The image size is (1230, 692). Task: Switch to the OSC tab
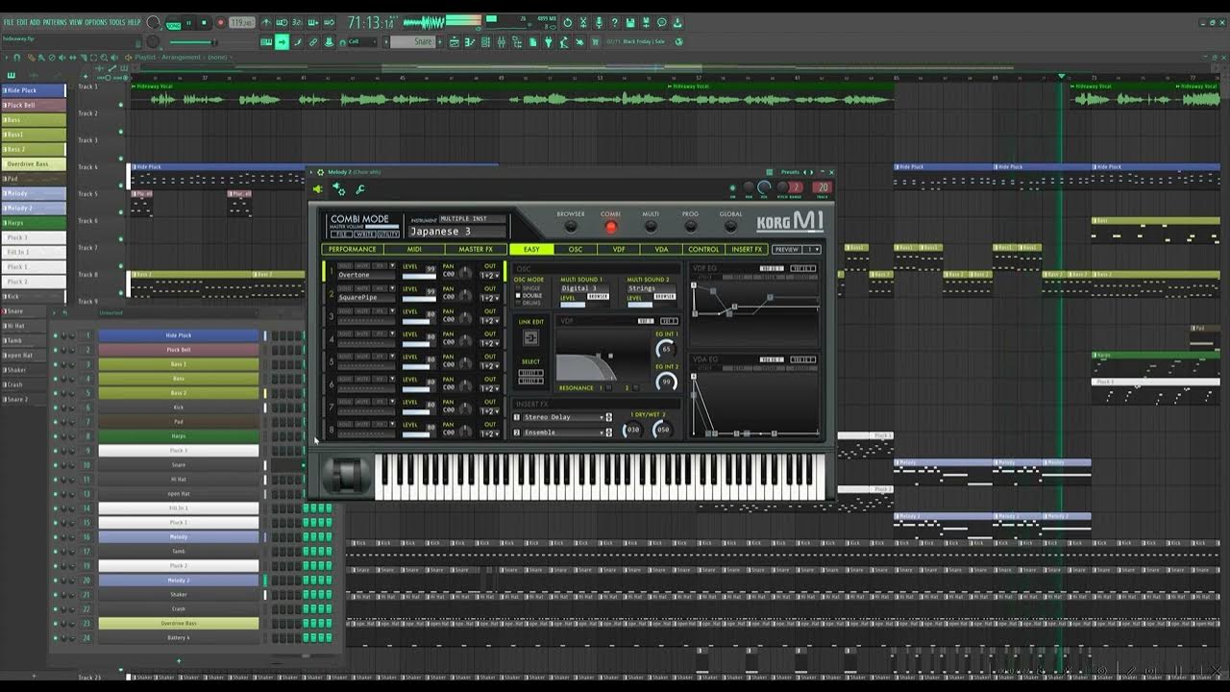[x=576, y=249]
